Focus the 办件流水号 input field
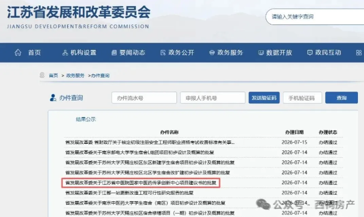This screenshot has width=364, height=217. pos(144,98)
